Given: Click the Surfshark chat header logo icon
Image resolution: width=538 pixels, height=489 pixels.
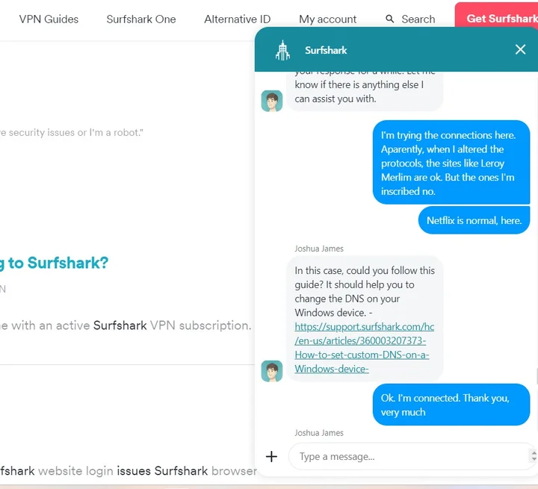Looking at the screenshot, I should point(282,50).
